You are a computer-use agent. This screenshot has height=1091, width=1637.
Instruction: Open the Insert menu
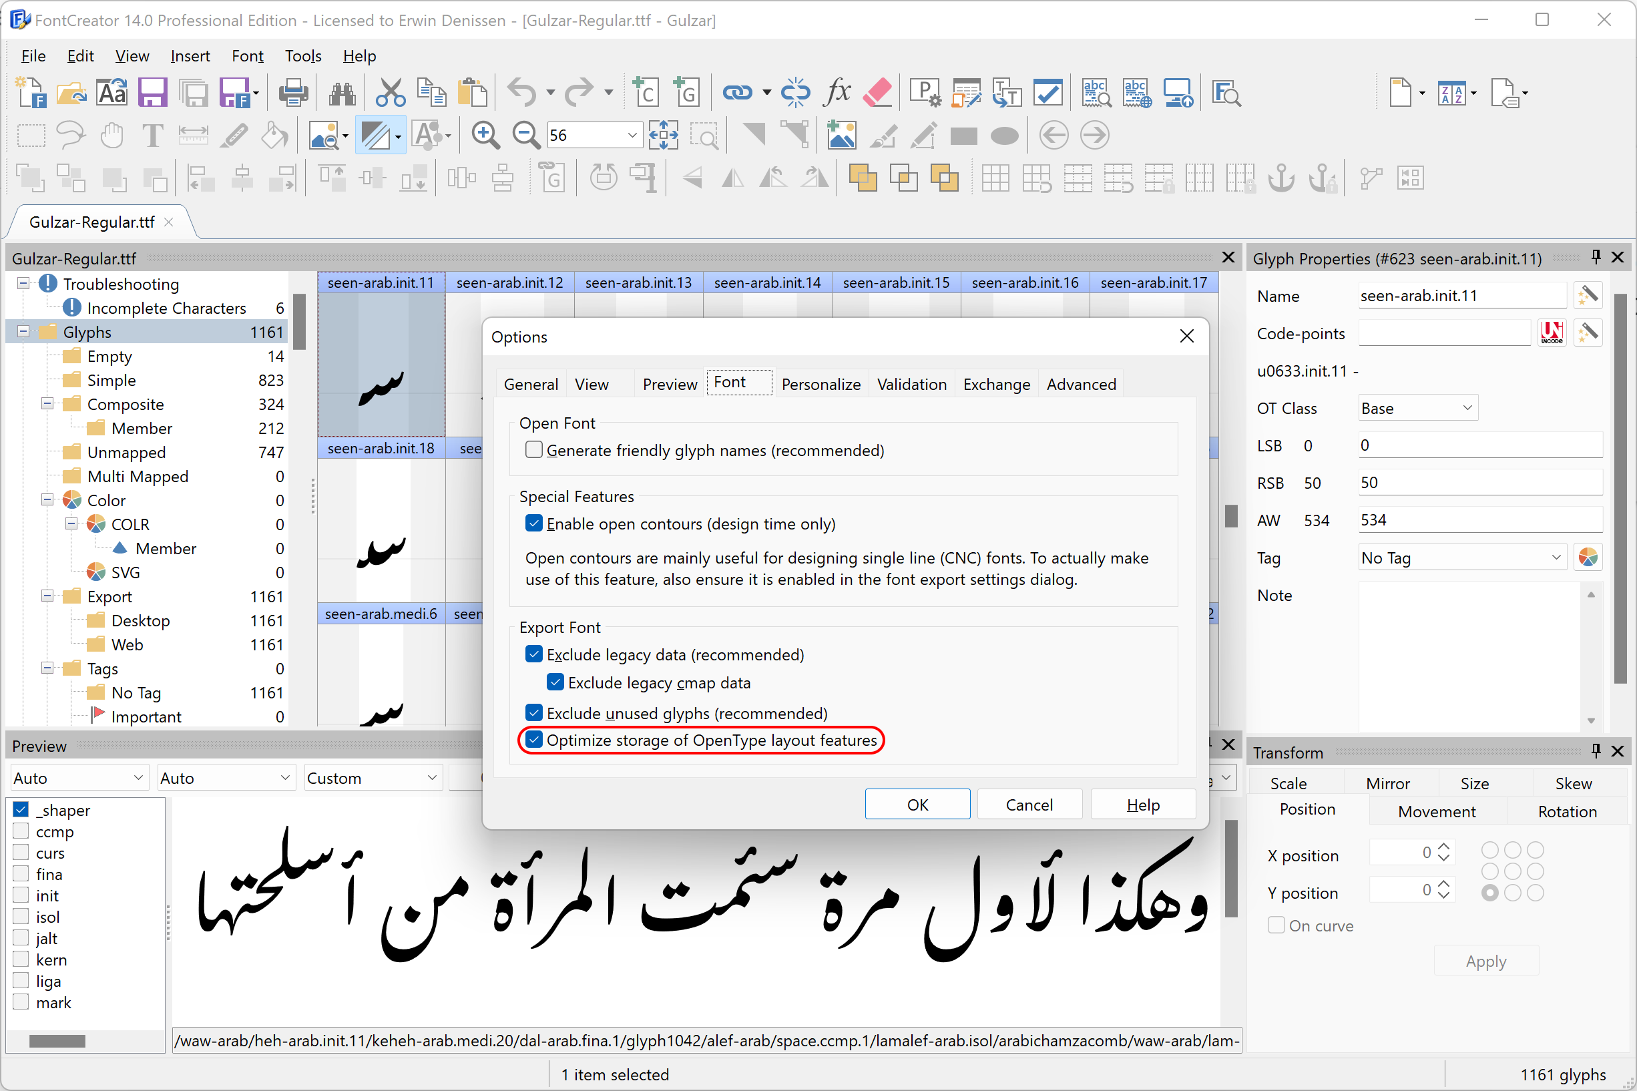pos(190,55)
